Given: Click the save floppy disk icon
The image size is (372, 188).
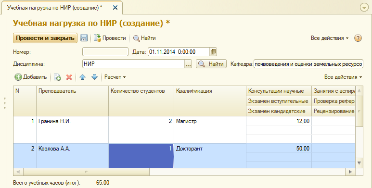Looking at the screenshot, I should tap(84, 38).
